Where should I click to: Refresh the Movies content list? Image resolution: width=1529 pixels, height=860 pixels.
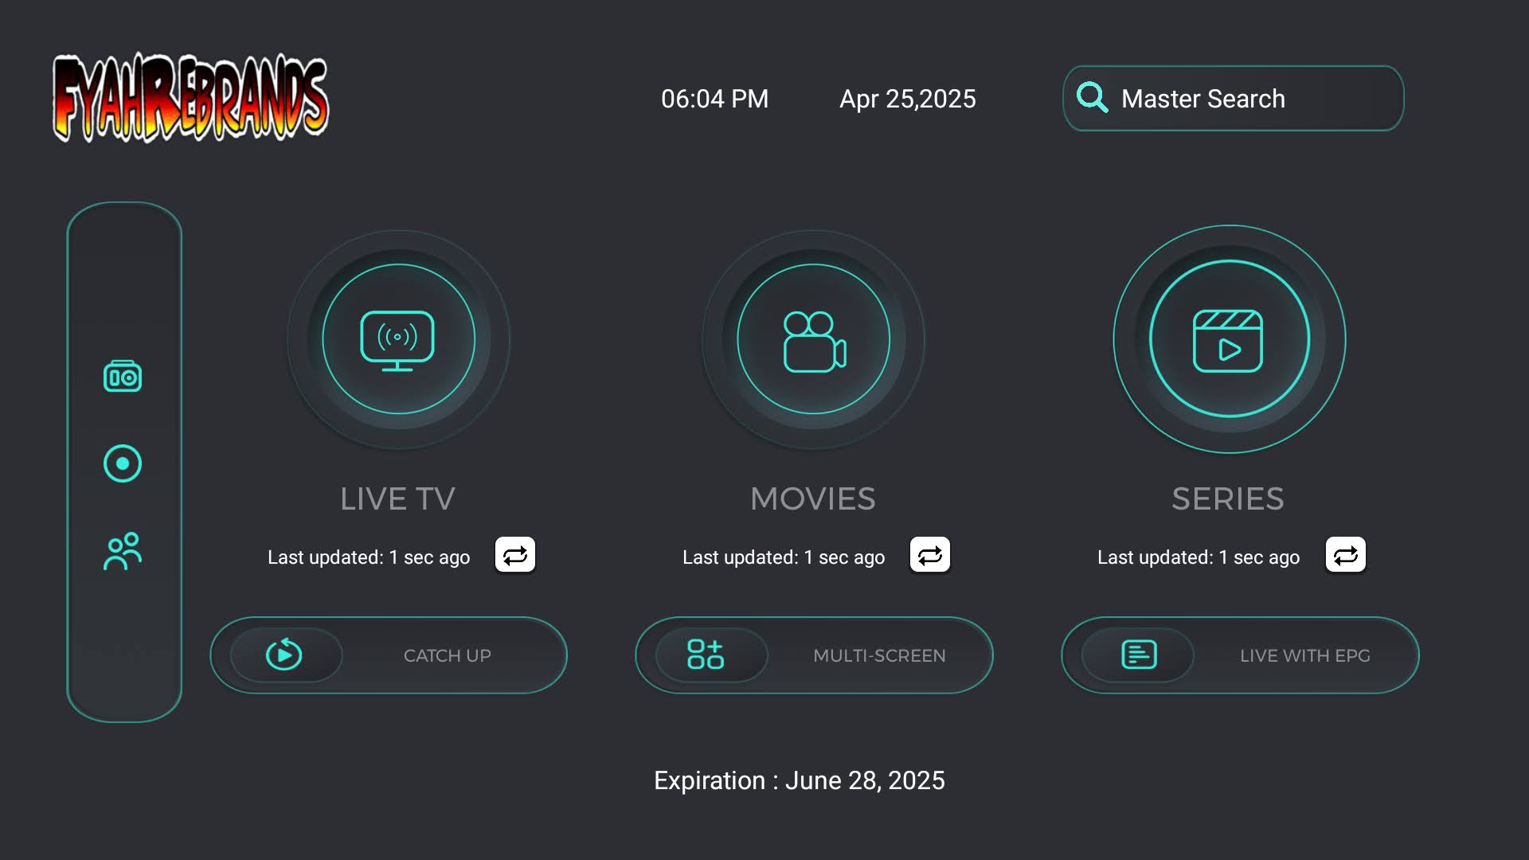pyautogui.click(x=930, y=555)
